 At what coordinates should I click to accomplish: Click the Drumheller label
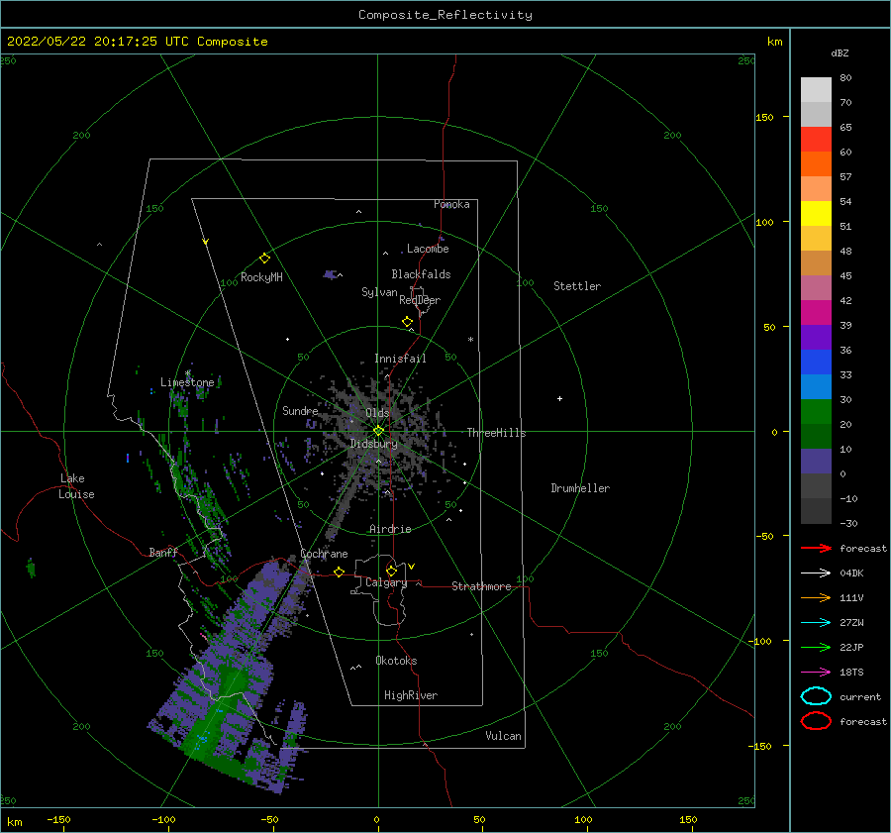pos(580,488)
